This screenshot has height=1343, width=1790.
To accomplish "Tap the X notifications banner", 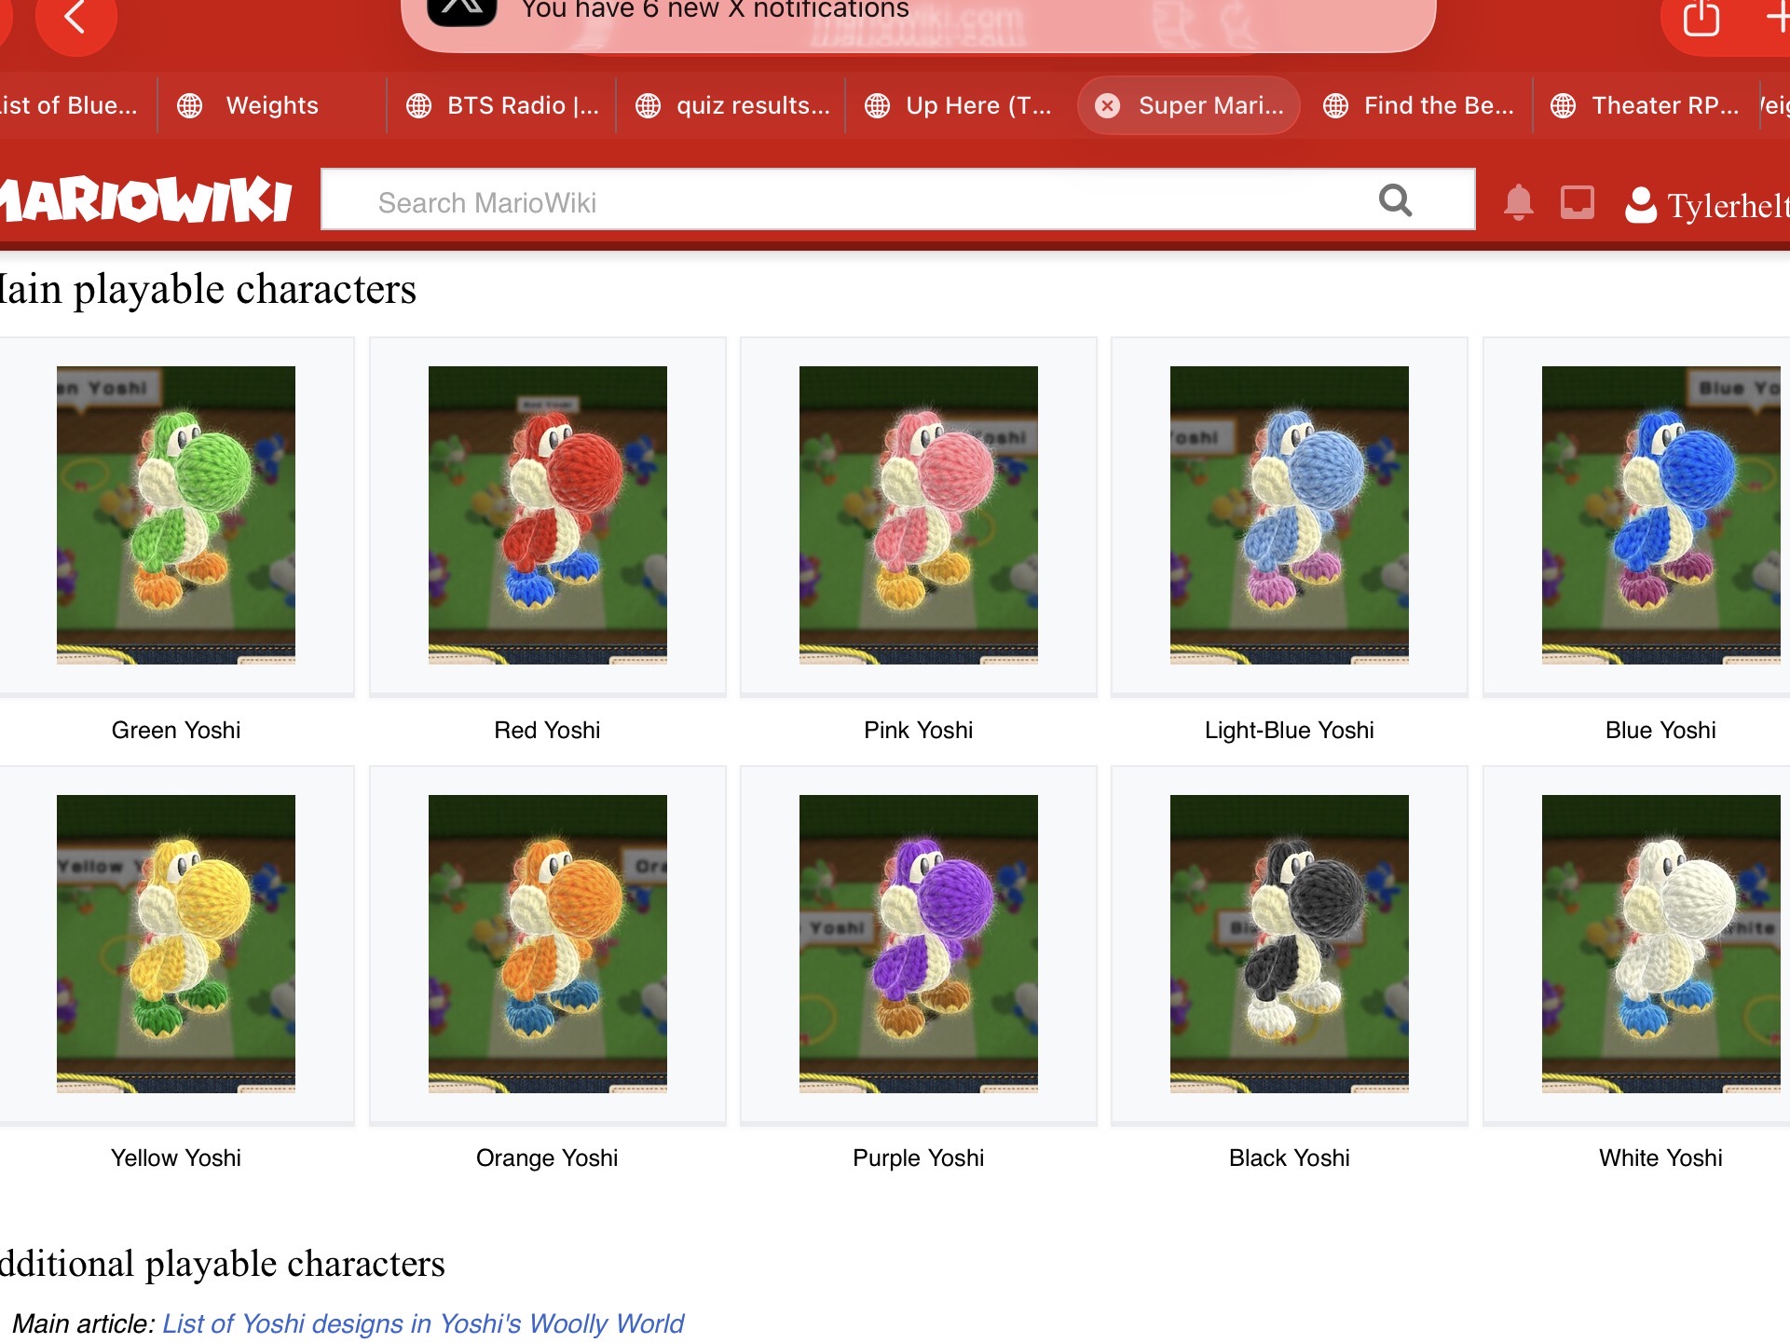I will coord(918,17).
